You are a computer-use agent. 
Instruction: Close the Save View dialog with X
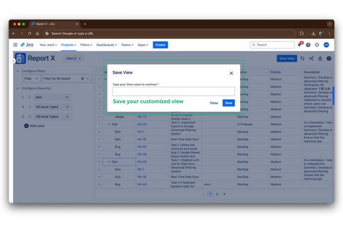[231, 74]
